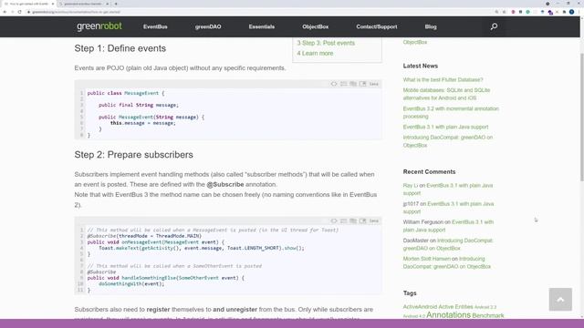The image size is (584, 328).
Task: Click the 'Java' language label on the first code block
Action: (373, 84)
